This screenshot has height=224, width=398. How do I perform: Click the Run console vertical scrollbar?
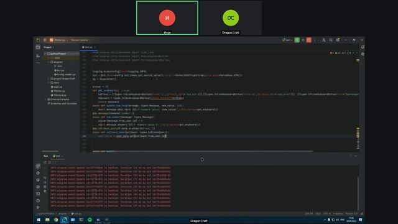click(358, 193)
